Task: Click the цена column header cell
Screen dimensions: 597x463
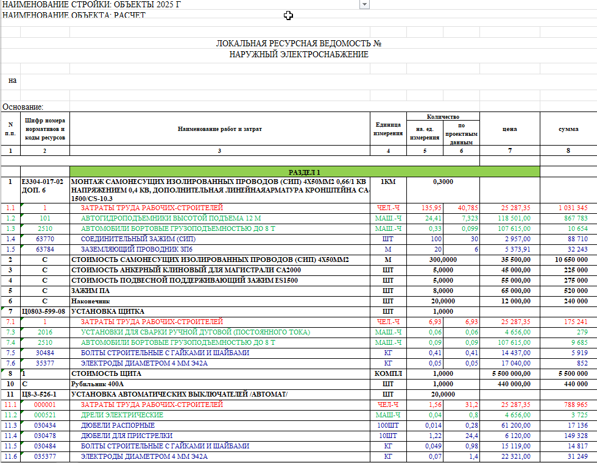Action: pos(509,129)
